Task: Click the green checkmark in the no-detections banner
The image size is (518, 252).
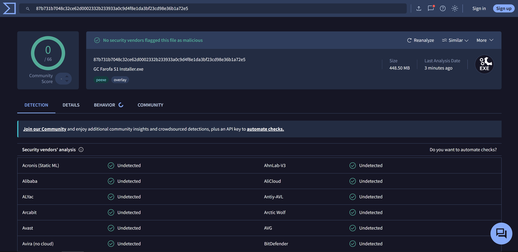Action: (97, 40)
